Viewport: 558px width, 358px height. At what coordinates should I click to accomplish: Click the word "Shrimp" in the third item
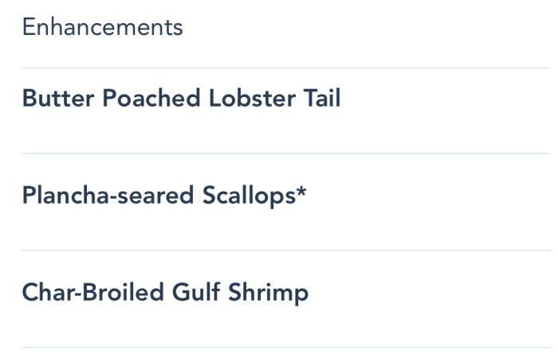click(x=267, y=294)
